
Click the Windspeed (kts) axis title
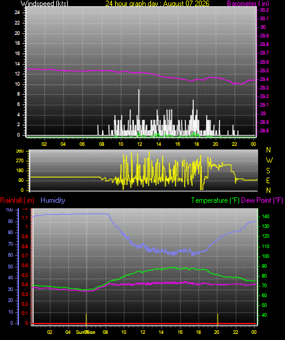coord(45,3)
